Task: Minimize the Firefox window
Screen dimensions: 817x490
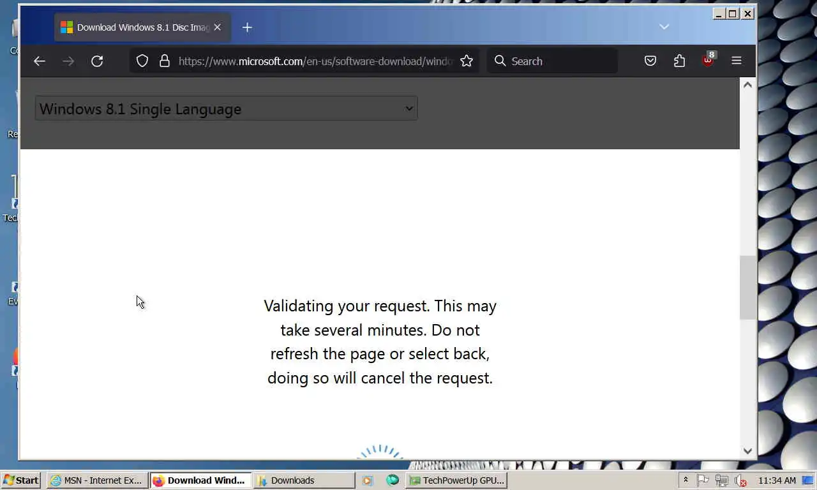Action: pyautogui.click(x=719, y=13)
